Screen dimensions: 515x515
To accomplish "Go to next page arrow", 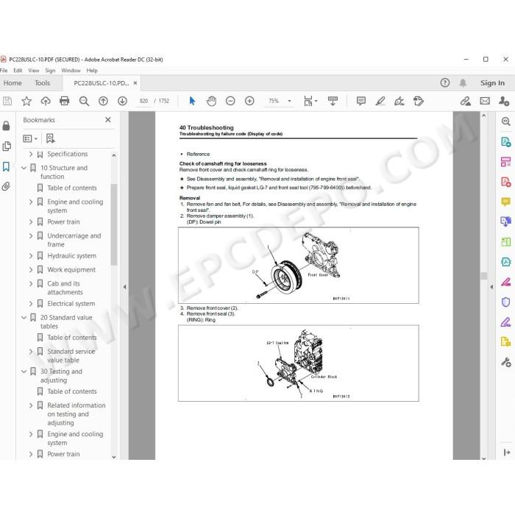I will coord(122,101).
